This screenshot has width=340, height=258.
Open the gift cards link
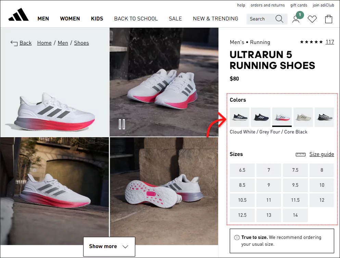pos(299,5)
